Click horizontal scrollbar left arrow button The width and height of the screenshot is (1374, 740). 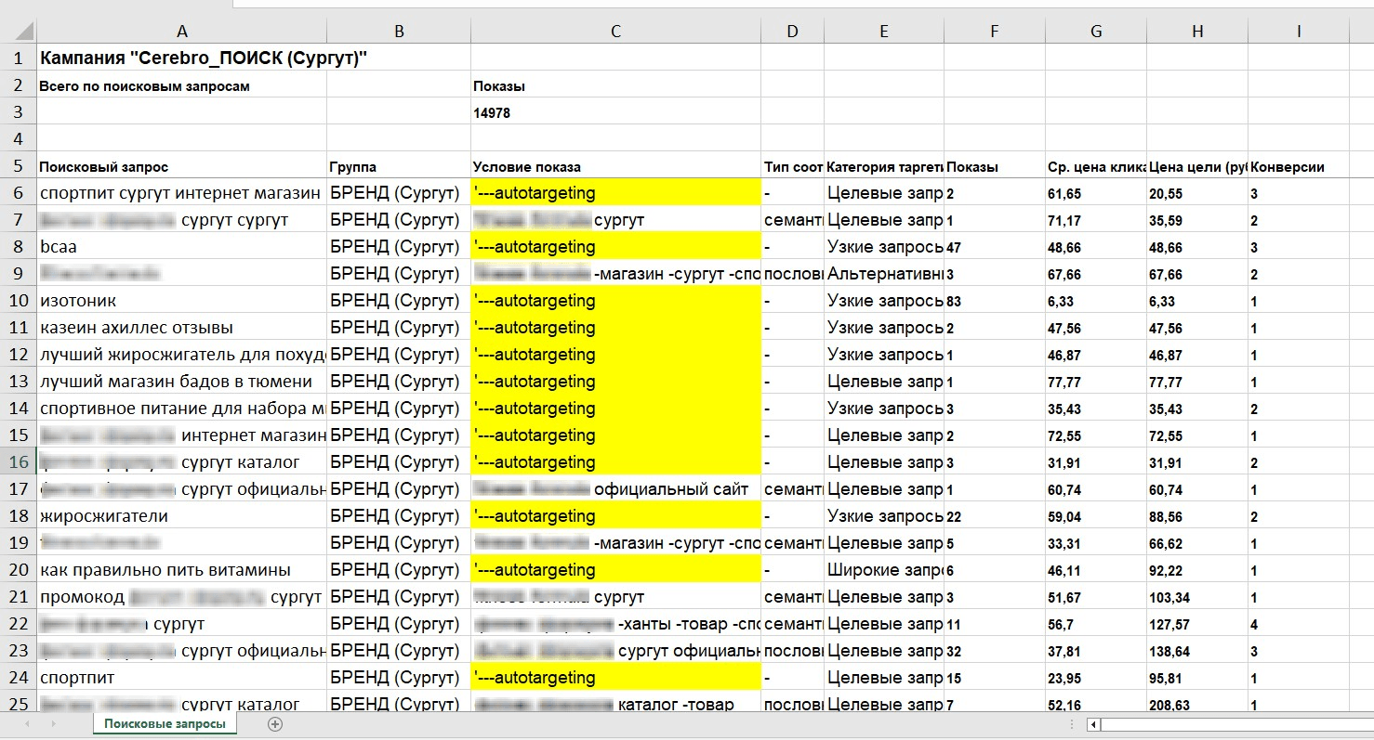(x=1094, y=724)
